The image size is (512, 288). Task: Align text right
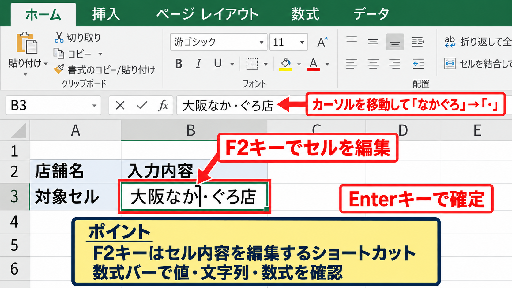coord(395,64)
